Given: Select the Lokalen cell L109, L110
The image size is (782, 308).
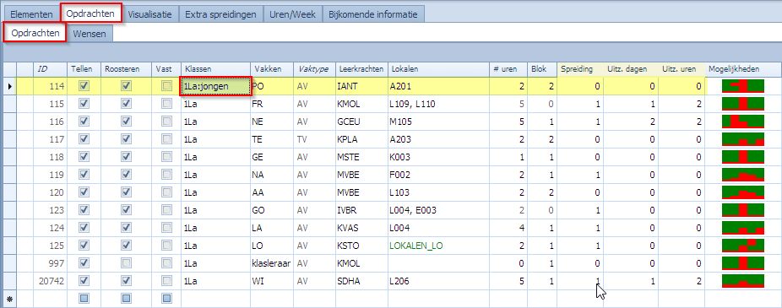Looking at the screenshot, I should pyautogui.click(x=438, y=104).
